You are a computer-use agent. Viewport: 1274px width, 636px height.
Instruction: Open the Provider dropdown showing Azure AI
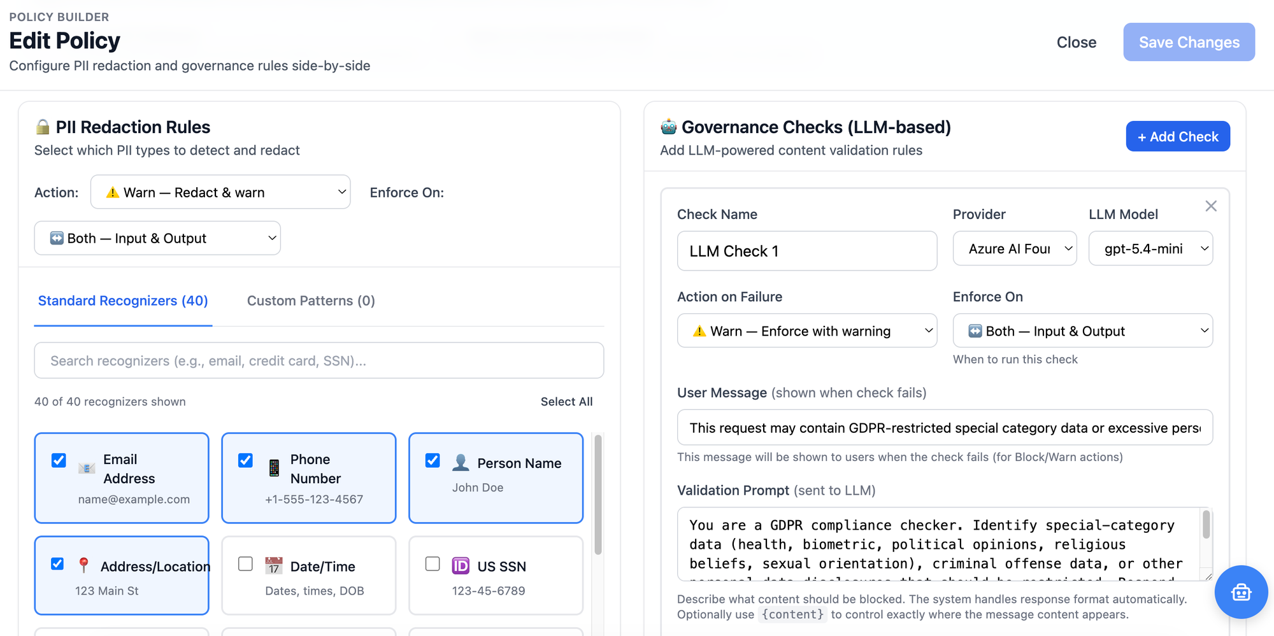tap(1014, 249)
